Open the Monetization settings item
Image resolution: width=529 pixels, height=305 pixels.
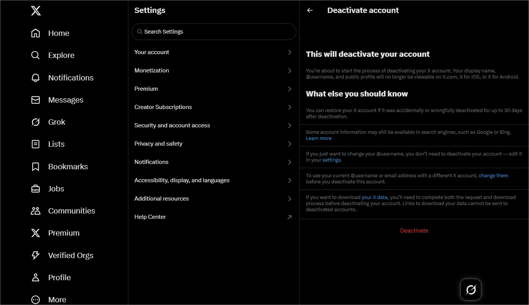213,71
